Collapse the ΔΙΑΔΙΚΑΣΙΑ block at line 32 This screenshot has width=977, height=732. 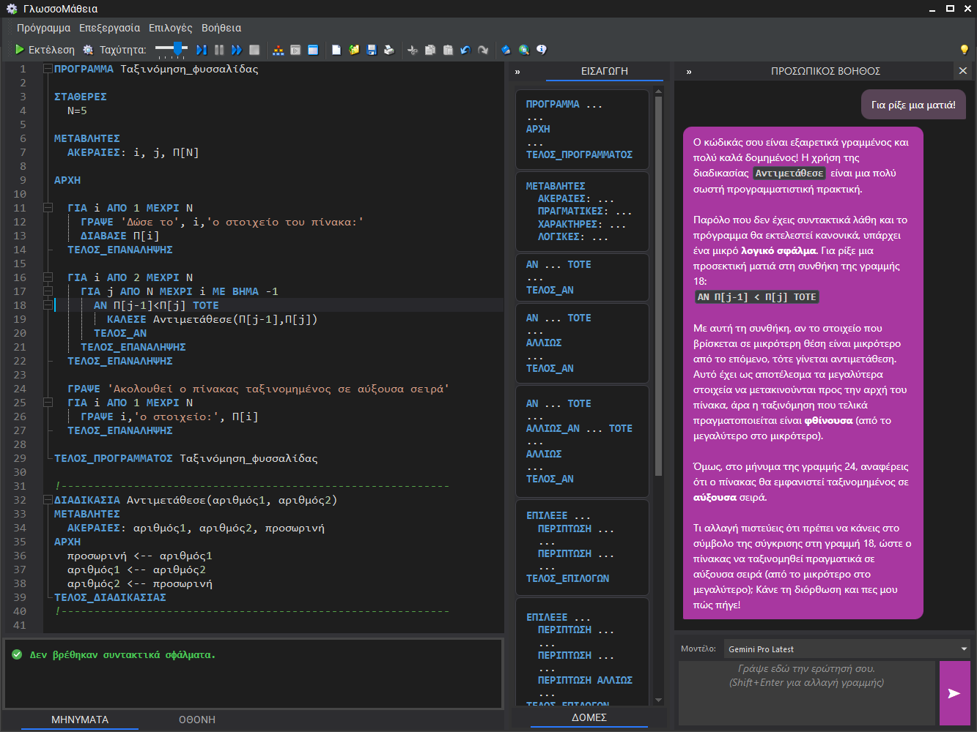48,500
